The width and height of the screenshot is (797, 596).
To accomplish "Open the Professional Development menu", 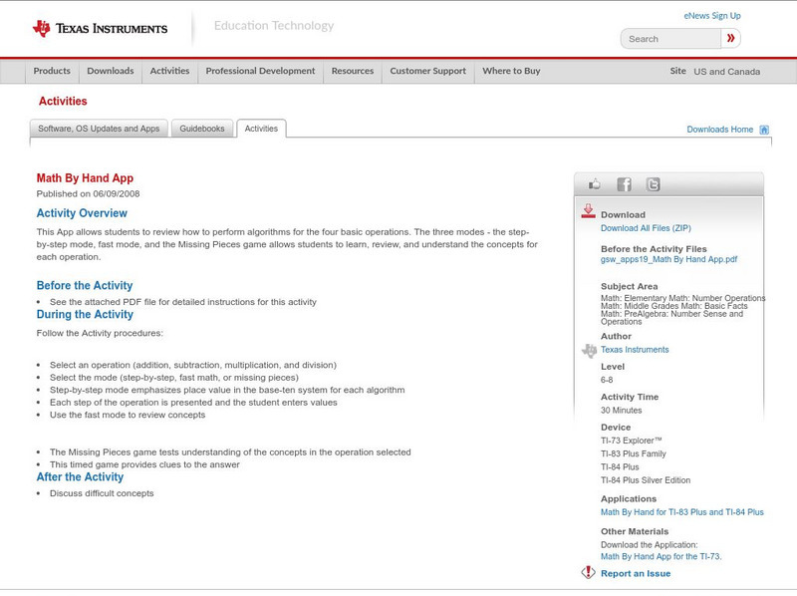I will point(260,72).
